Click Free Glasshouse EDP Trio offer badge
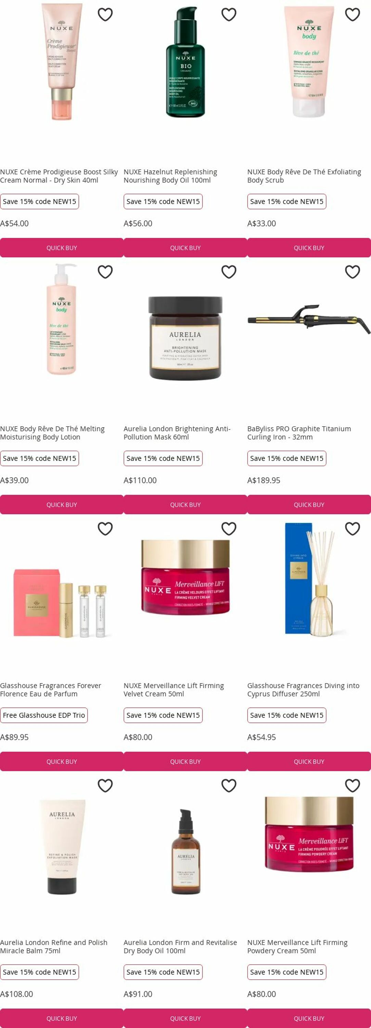This screenshot has height=1028, width=371. click(x=44, y=715)
